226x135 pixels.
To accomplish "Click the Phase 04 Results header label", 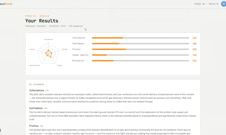I will point(206,4).
